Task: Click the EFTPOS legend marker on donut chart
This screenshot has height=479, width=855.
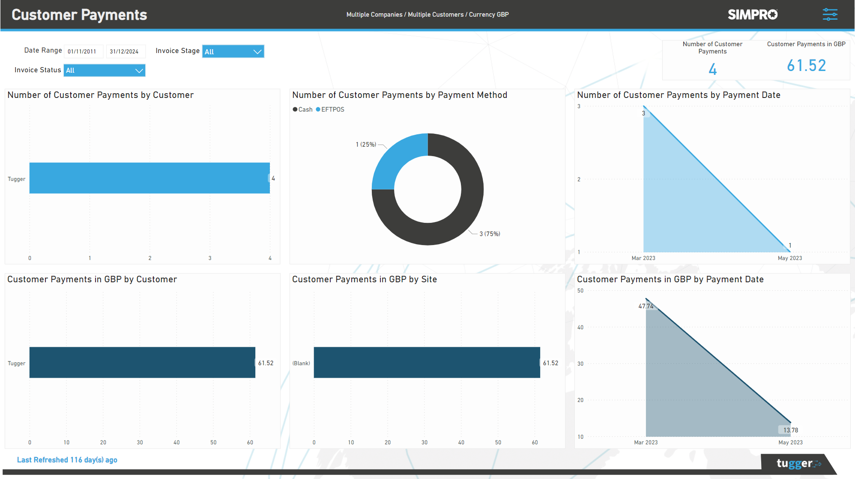Action: pos(317,109)
